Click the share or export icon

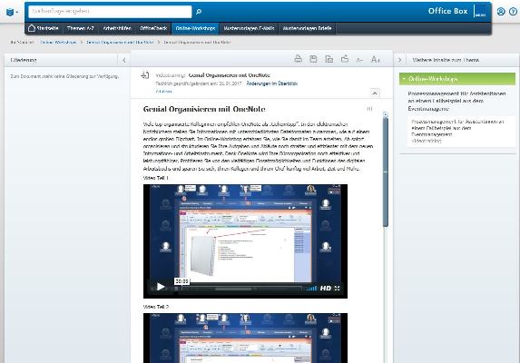(x=345, y=59)
